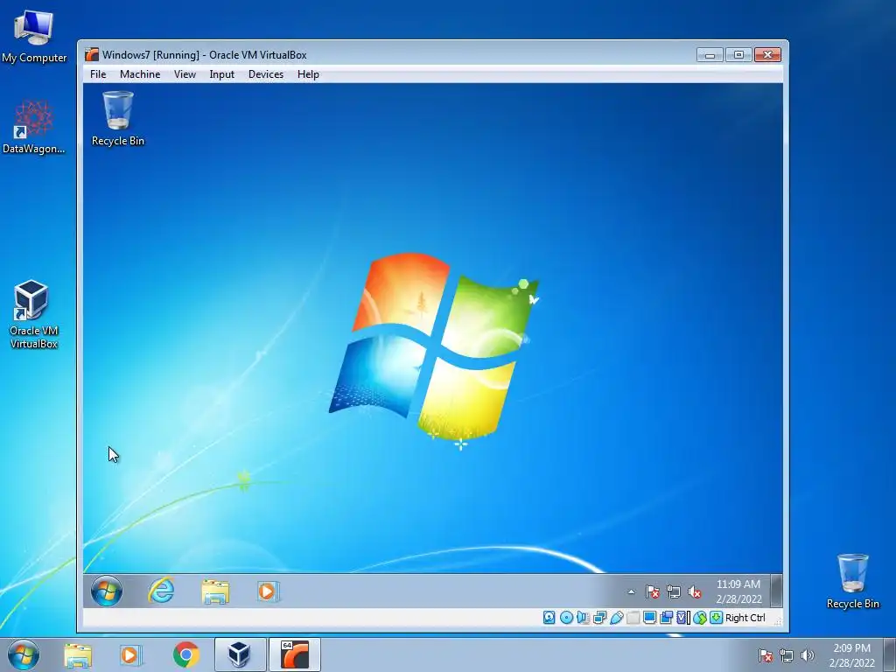Image resolution: width=896 pixels, height=672 pixels.
Task: Select the host Recycle Bin icon
Action: click(852, 581)
